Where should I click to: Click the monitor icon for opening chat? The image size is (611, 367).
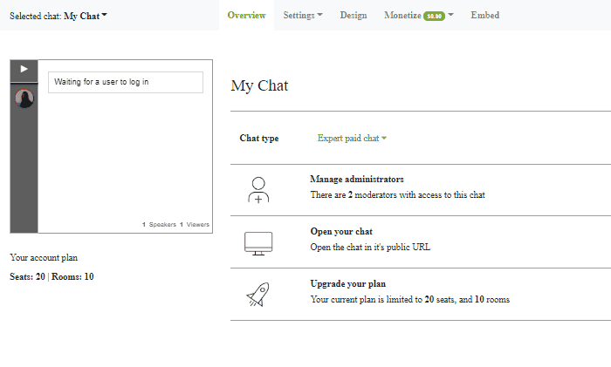(258, 242)
